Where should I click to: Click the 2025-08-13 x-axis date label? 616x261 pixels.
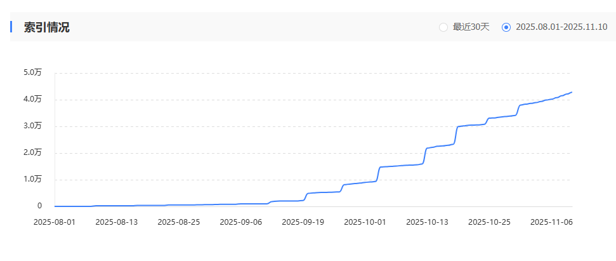point(117,222)
